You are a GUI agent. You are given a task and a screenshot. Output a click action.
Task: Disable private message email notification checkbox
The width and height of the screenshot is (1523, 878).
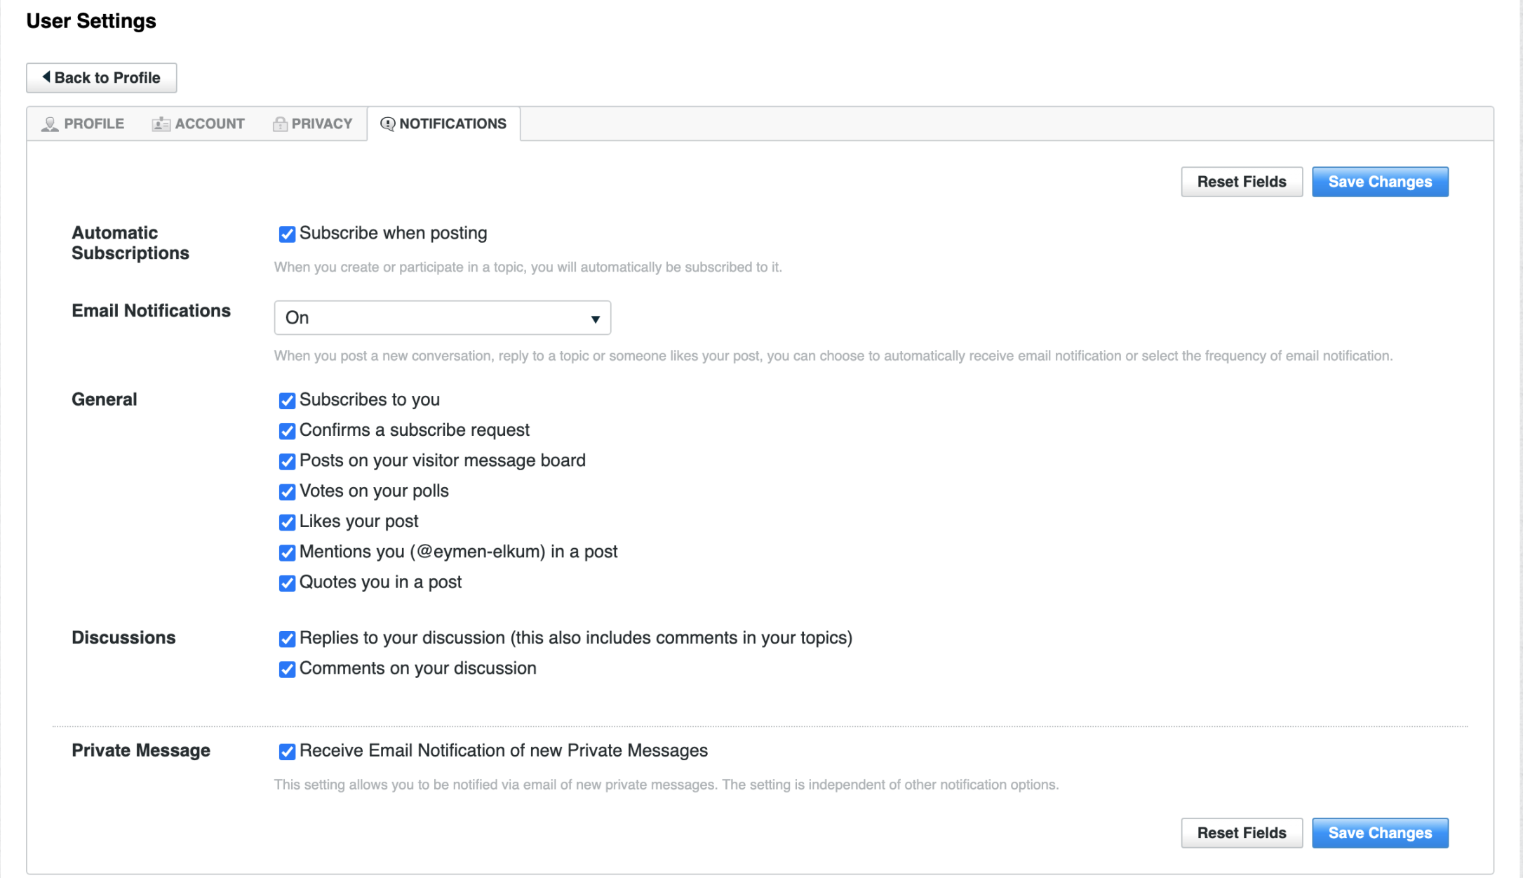tap(287, 752)
